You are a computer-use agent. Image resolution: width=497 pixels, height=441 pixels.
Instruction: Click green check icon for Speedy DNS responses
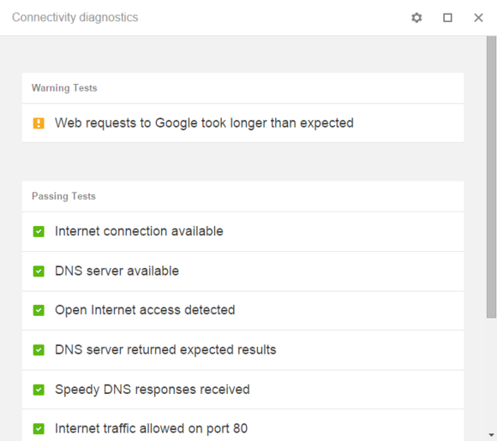pyautogui.click(x=39, y=390)
